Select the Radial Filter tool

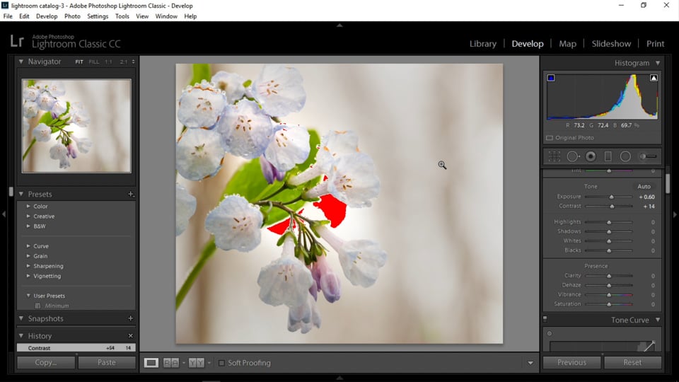pyautogui.click(x=625, y=156)
